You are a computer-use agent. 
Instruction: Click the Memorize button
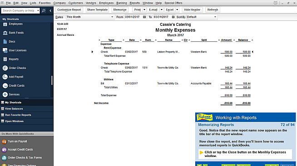(x=120, y=10)
